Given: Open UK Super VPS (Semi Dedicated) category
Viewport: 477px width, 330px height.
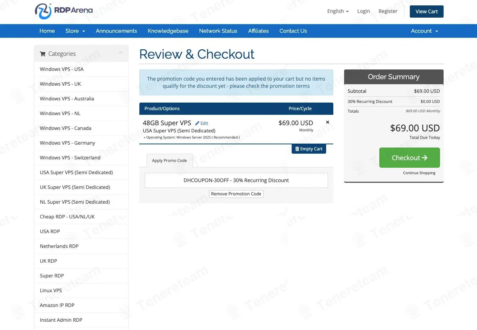Looking at the screenshot, I should tap(81, 187).
